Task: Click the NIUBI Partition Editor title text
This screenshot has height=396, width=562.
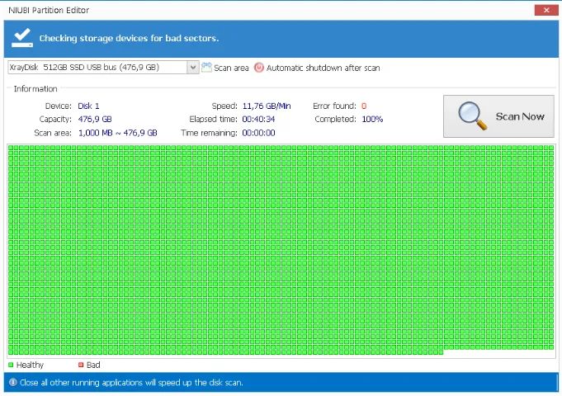Action: (x=49, y=10)
